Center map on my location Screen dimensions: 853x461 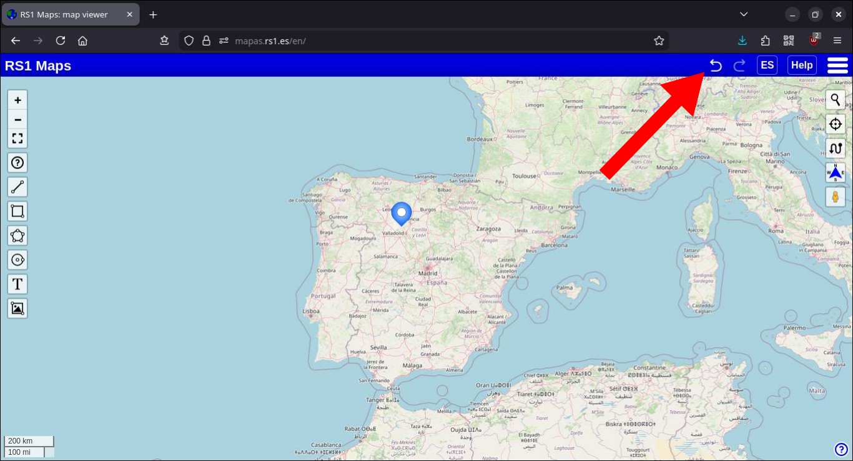836,124
